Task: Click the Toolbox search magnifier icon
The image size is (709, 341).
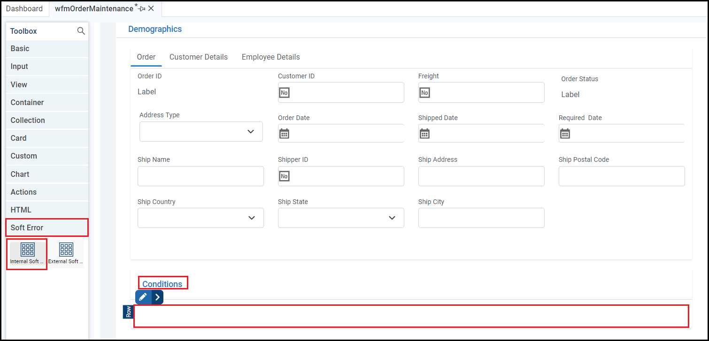Action: [x=81, y=31]
